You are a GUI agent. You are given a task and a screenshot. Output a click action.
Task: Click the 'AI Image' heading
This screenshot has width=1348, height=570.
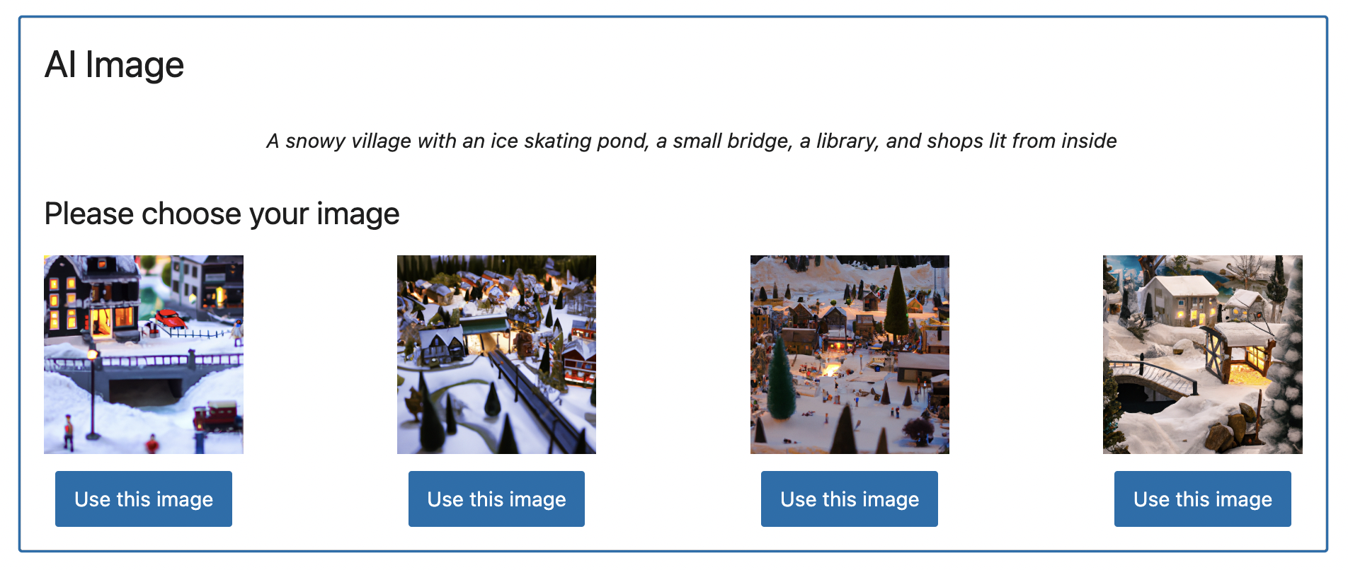coord(114,65)
